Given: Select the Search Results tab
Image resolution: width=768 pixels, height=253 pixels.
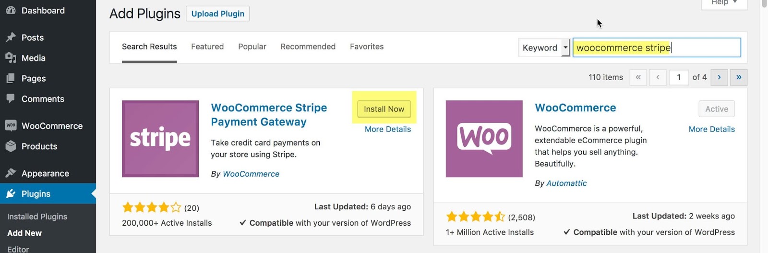Looking at the screenshot, I should (x=149, y=47).
